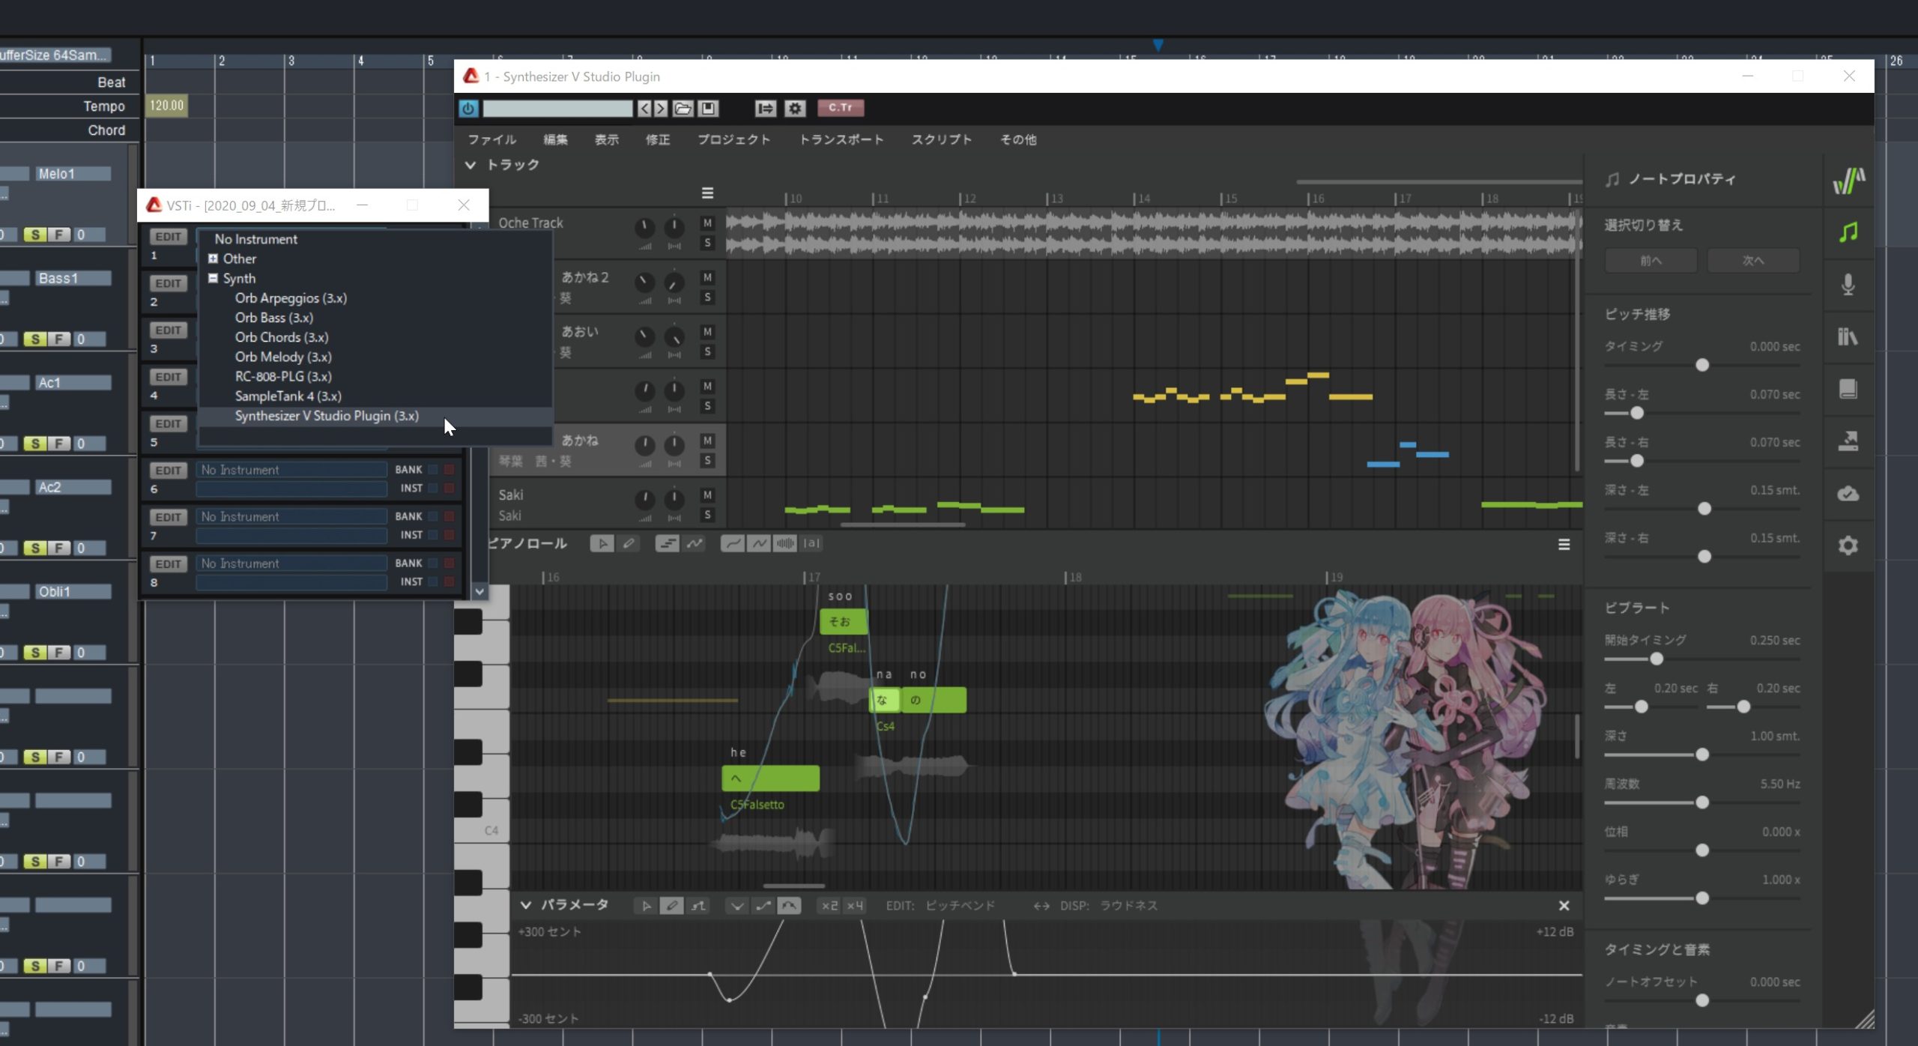1918x1046 pixels.
Task: Open the プロジェクト menu
Action: tap(734, 139)
